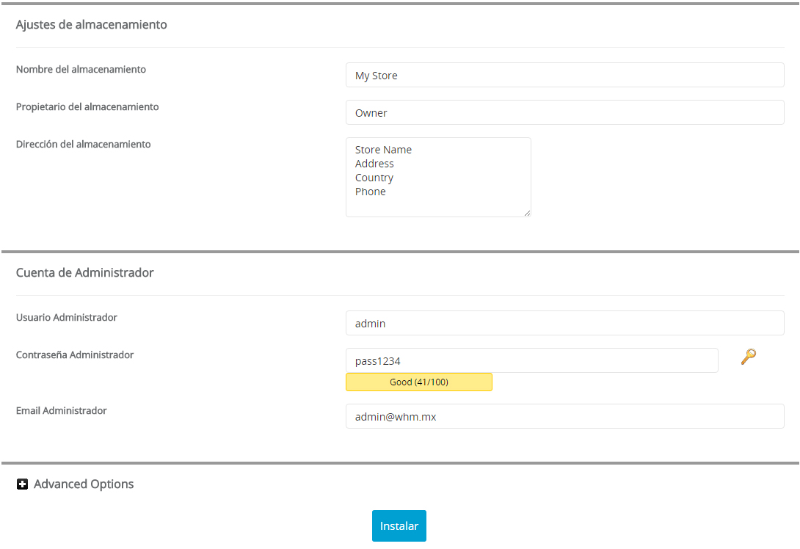Click the Good (41/100) password strength bar
This screenshot has width=800, height=549.
coord(418,382)
